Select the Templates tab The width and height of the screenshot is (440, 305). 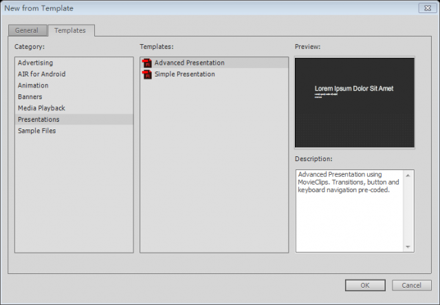pyautogui.click(x=71, y=30)
